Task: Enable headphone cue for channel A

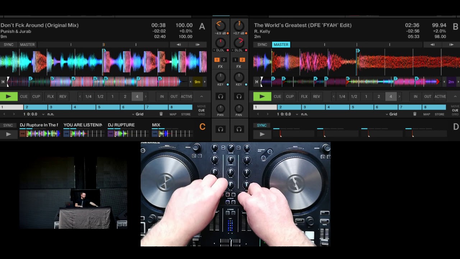Action: click(221, 96)
